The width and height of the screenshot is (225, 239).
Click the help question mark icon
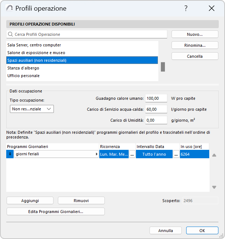click(x=186, y=8)
